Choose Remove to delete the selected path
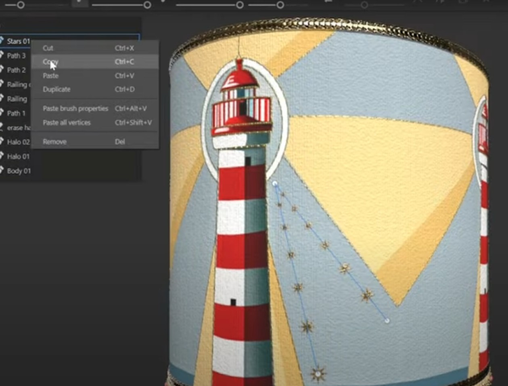The image size is (508, 386). tap(54, 141)
